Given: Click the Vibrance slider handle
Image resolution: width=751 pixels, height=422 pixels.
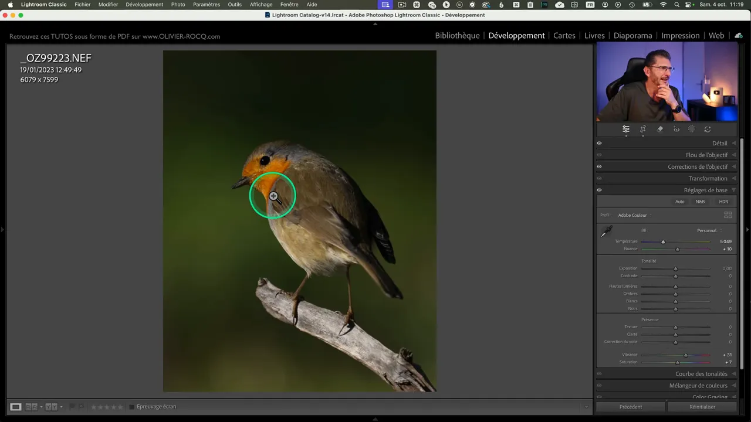Looking at the screenshot, I should pos(685,355).
